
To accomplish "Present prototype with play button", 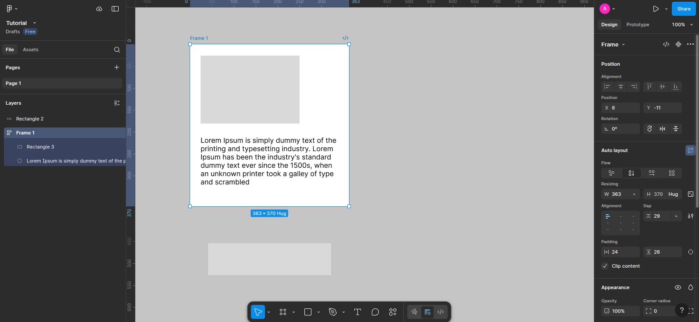I will (656, 9).
